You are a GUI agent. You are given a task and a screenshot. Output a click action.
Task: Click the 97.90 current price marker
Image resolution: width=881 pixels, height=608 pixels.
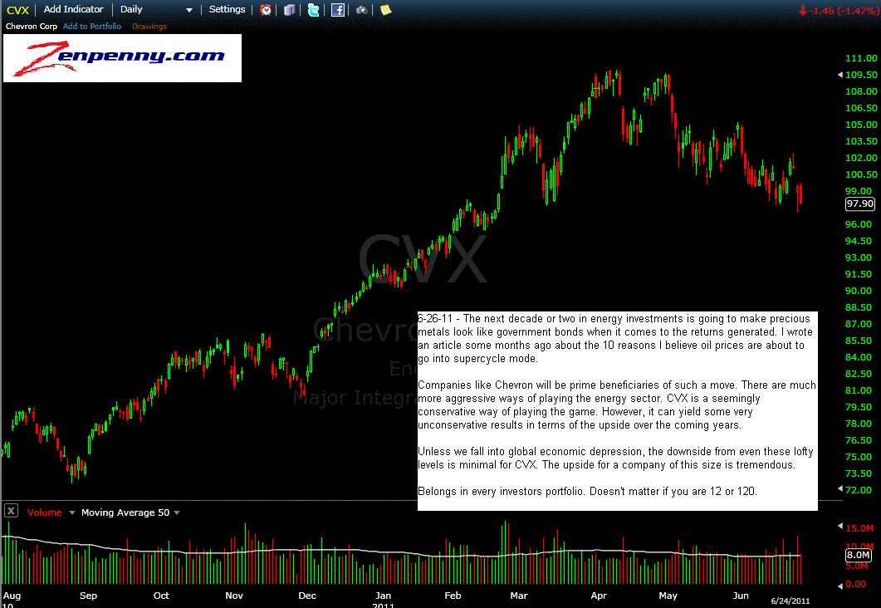coord(859,204)
